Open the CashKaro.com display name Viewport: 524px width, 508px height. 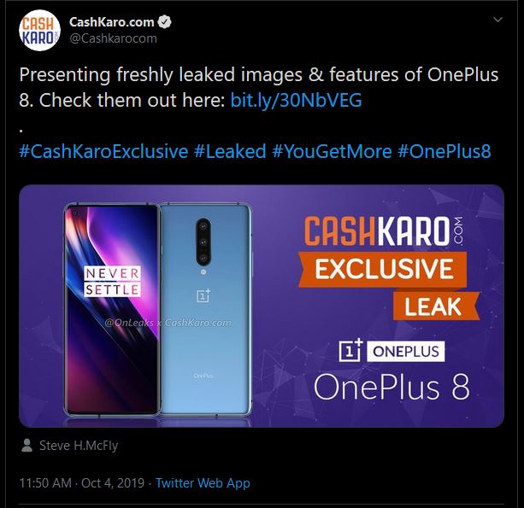[x=112, y=21]
